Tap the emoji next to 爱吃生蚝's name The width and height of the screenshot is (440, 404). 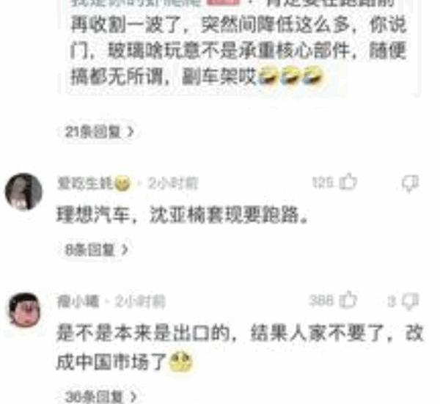122,183
